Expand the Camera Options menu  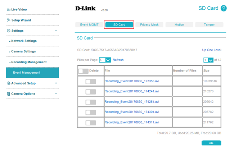tap(56, 94)
